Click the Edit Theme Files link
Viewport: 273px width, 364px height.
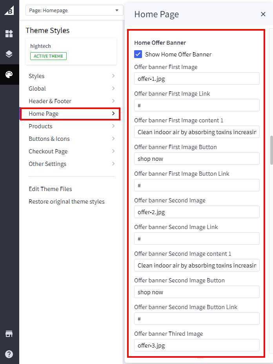tap(50, 189)
